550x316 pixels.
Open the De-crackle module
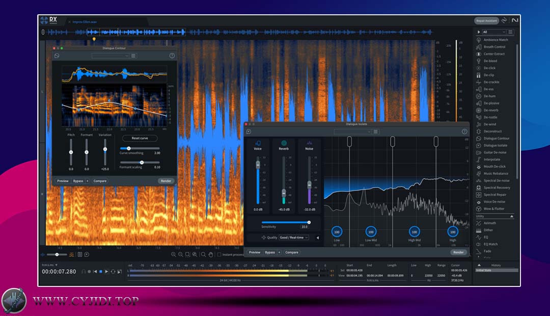click(x=488, y=82)
